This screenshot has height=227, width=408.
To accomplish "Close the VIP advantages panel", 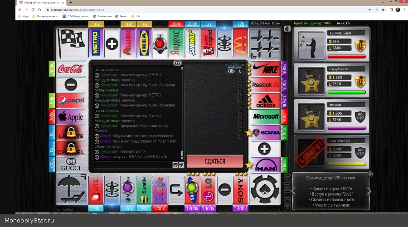I will pyautogui.click(x=369, y=174).
